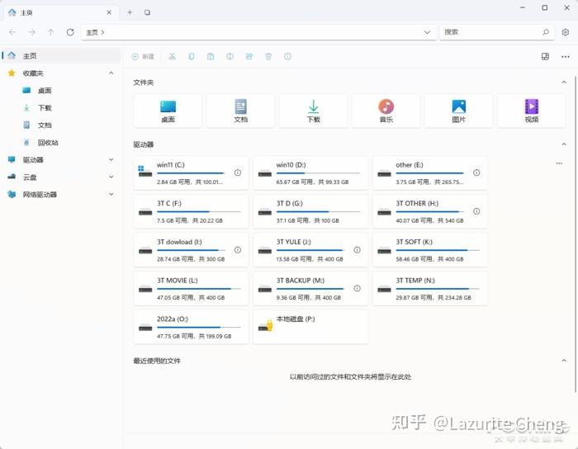Open the 音乐 folder card
Image resolution: width=578 pixels, height=449 pixels.
point(386,111)
